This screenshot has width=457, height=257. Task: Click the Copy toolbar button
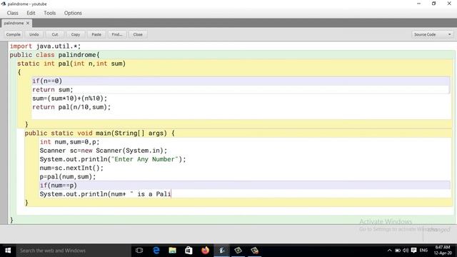76,34
